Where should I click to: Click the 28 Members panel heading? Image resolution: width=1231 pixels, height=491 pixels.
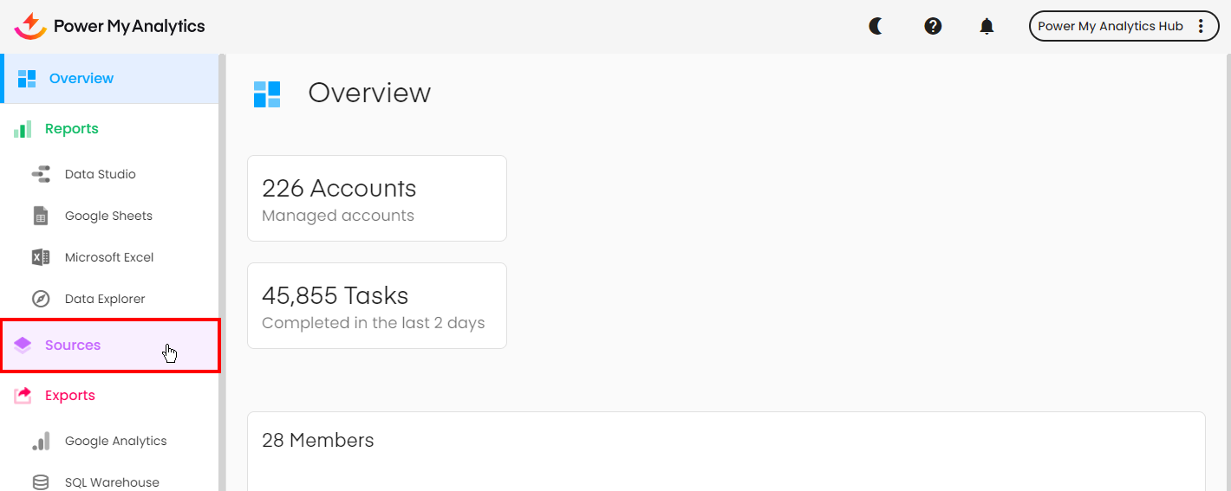click(318, 441)
